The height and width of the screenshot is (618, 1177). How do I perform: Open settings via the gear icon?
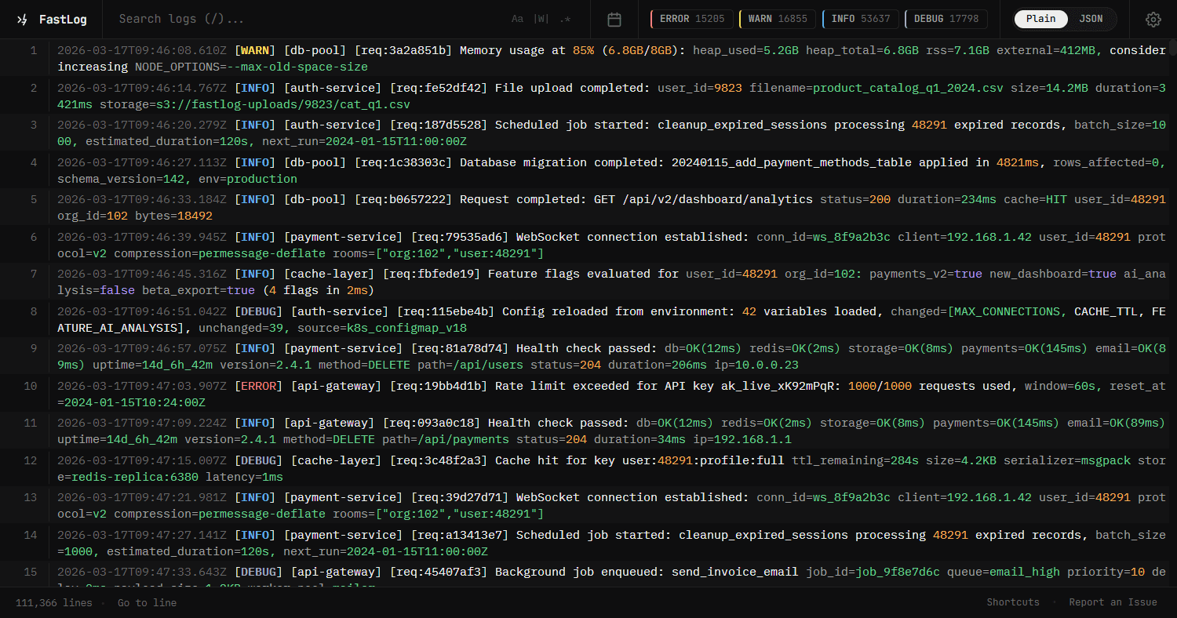(1153, 20)
